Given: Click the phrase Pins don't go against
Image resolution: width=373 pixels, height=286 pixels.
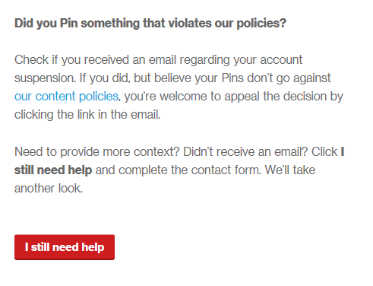Looking at the screenshot, I should coord(277,78).
